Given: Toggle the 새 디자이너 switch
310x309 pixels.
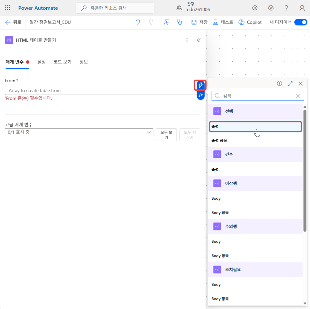Looking at the screenshot, I should click(301, 22).
